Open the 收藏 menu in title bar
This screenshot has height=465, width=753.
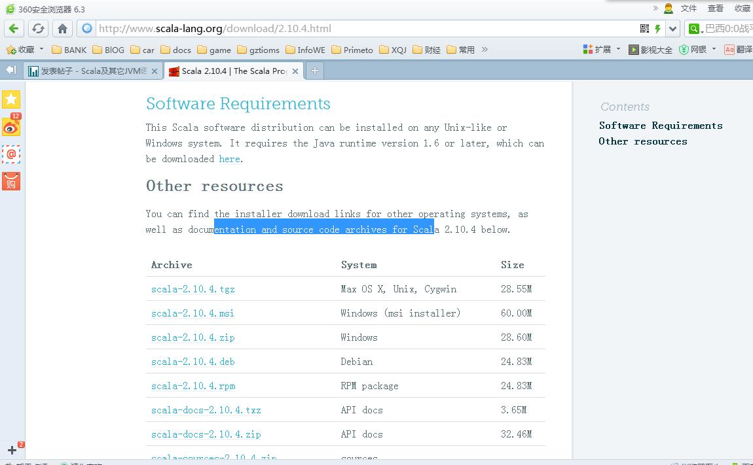coord(743,9)
